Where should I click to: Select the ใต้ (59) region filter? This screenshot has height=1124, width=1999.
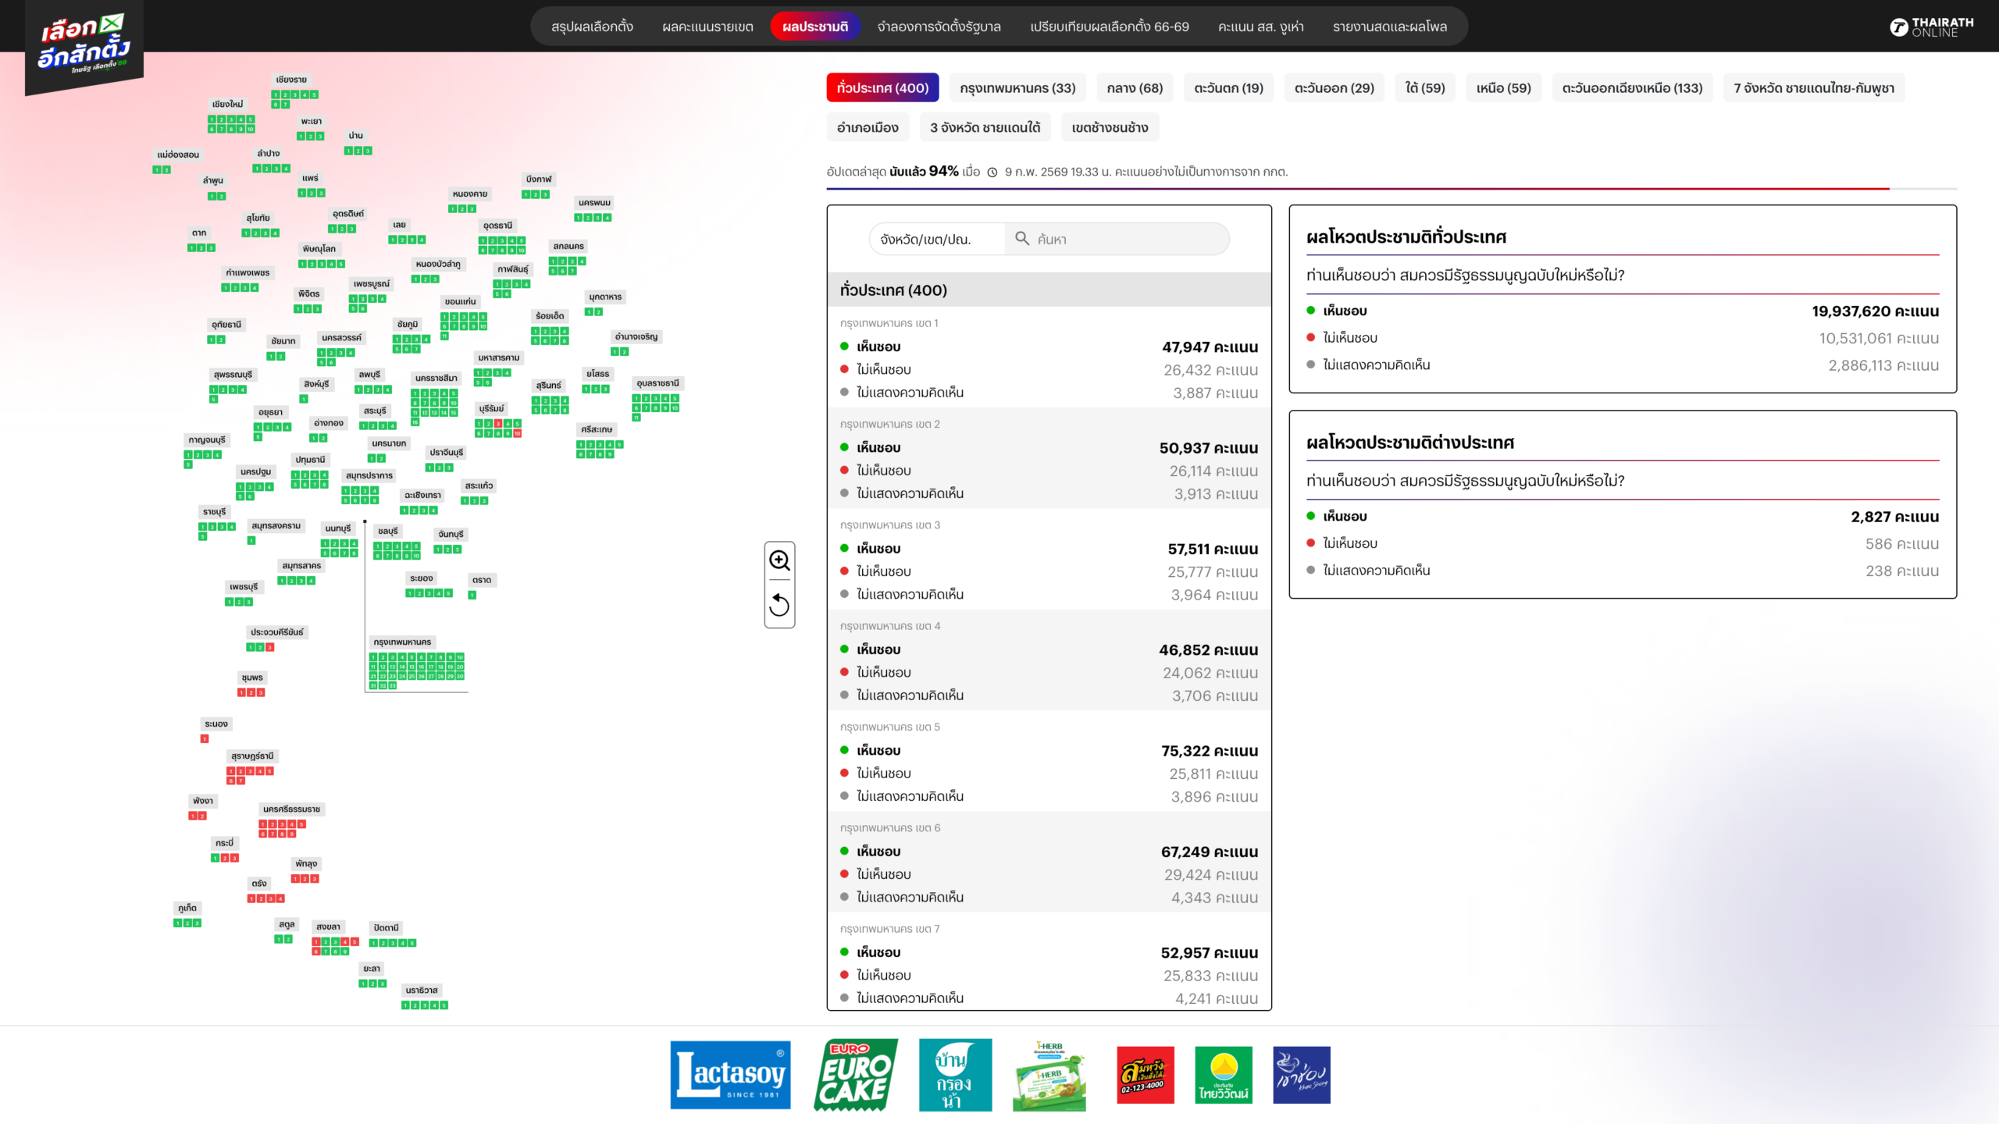1424,88
